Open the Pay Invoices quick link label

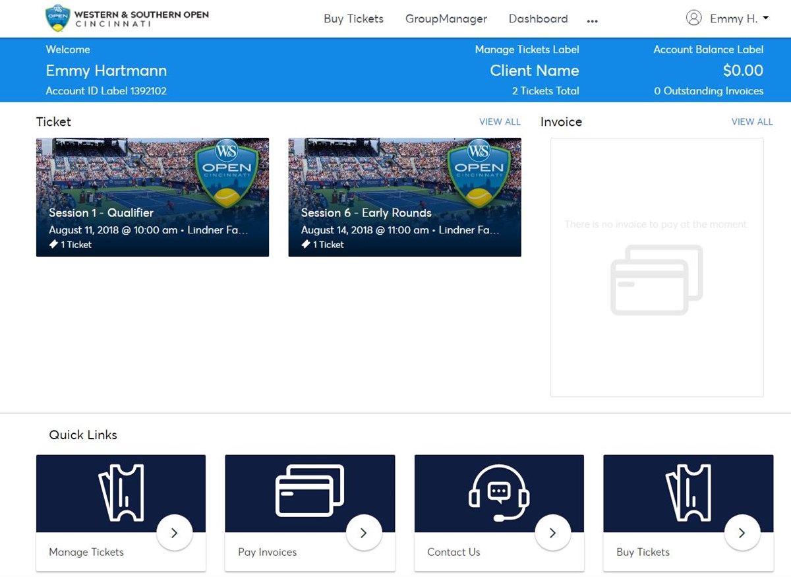click(x=268, y=552)
